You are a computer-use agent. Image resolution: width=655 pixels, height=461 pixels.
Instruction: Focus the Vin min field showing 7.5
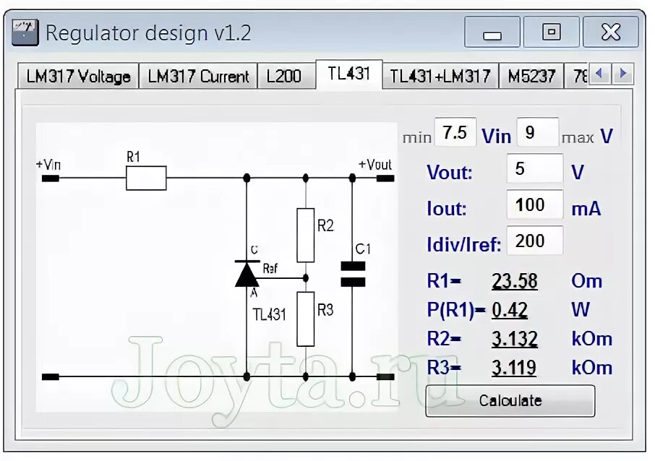tap(455, 132)
